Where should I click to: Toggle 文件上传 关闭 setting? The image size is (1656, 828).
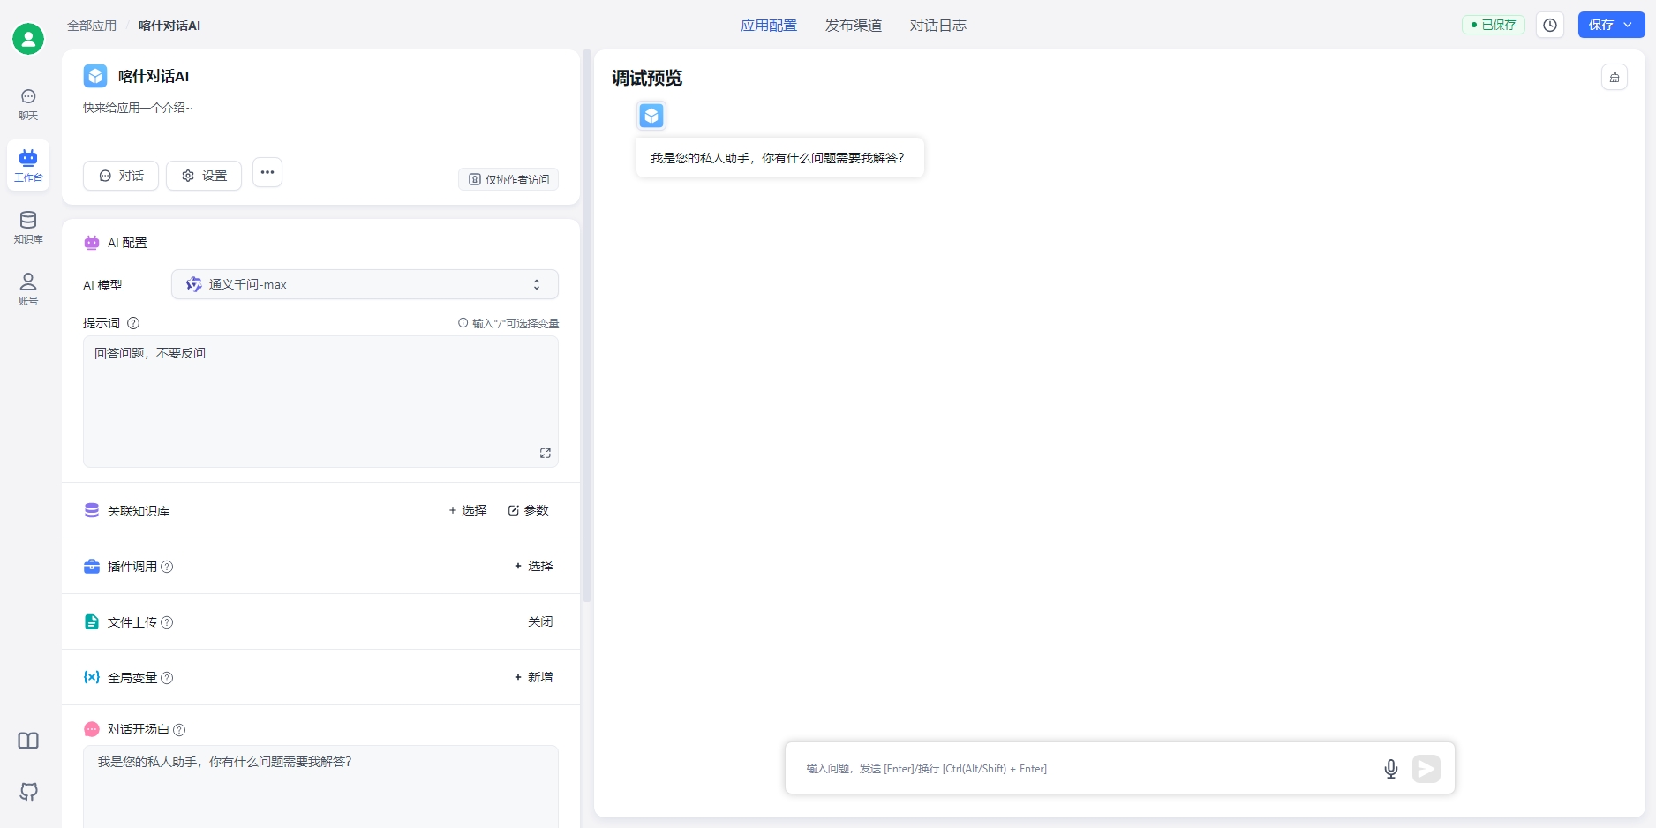540,621
